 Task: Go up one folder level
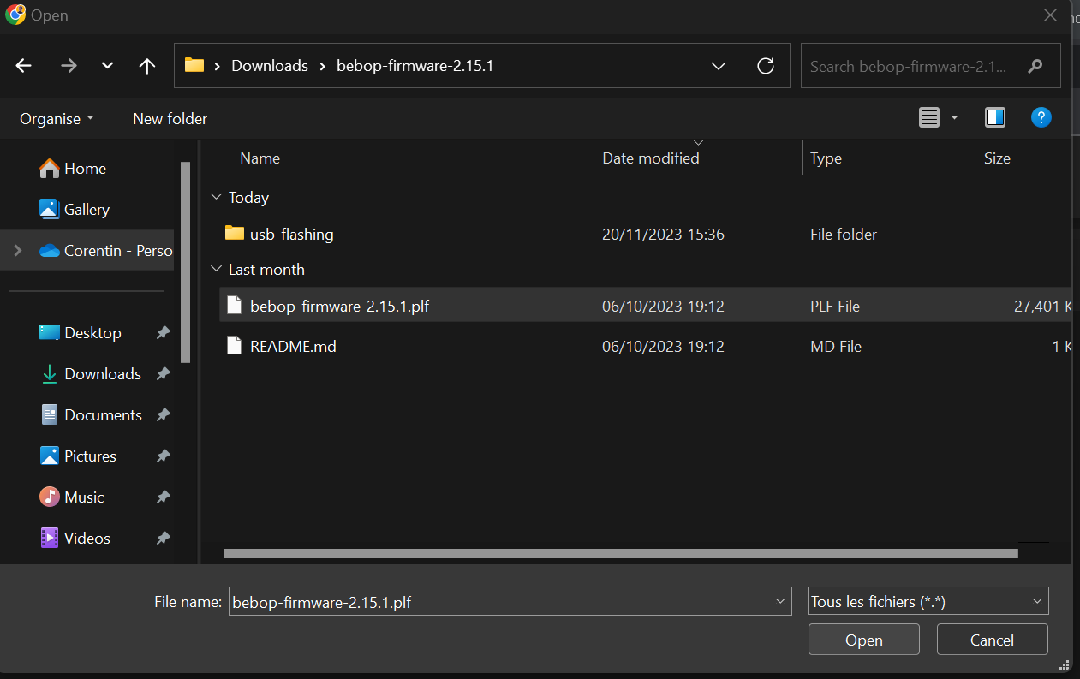click(x=146, y=65)
